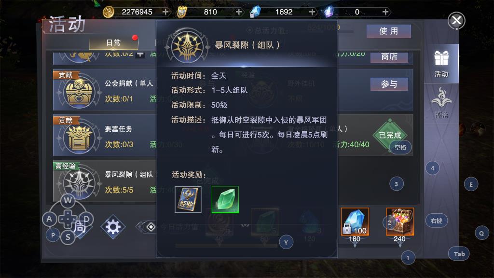The height and width of the screenshot is (278, 494).
Task: Open settings gear icon
Action: (x=113, y=227)
